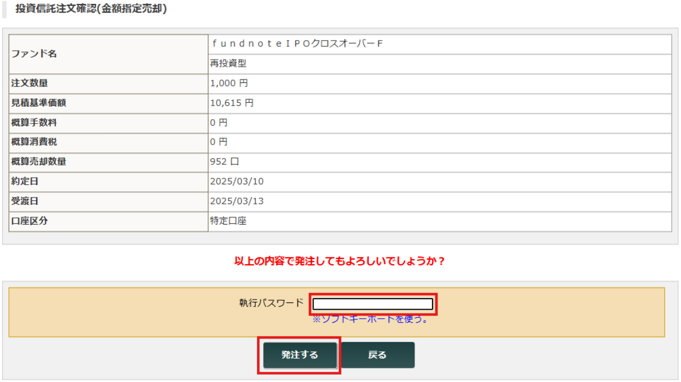
Task: Click the 注文数量 row label
Action: 29,84
